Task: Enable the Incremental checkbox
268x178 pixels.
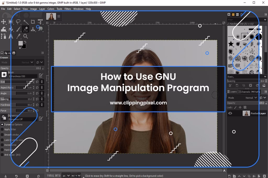Action: tap(2, 145)
